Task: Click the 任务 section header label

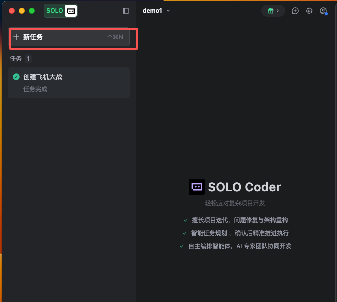Action: 16,59
